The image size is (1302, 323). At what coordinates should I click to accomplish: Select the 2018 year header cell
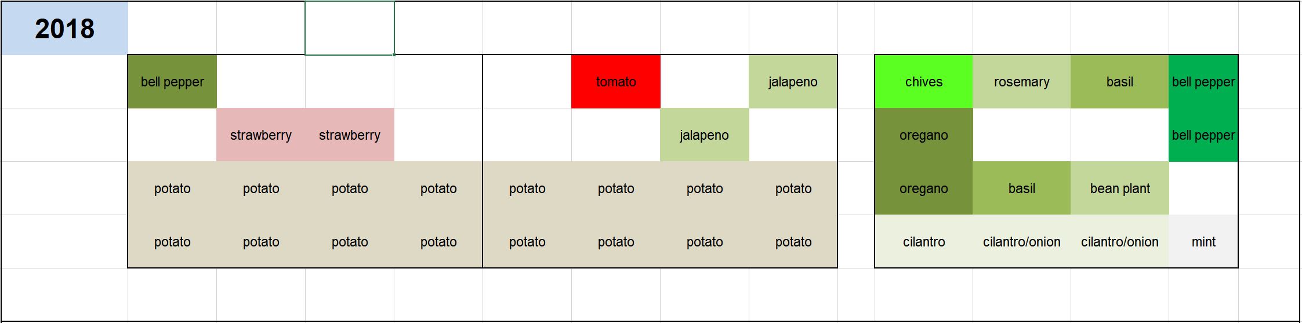click(x=64, y=28)
